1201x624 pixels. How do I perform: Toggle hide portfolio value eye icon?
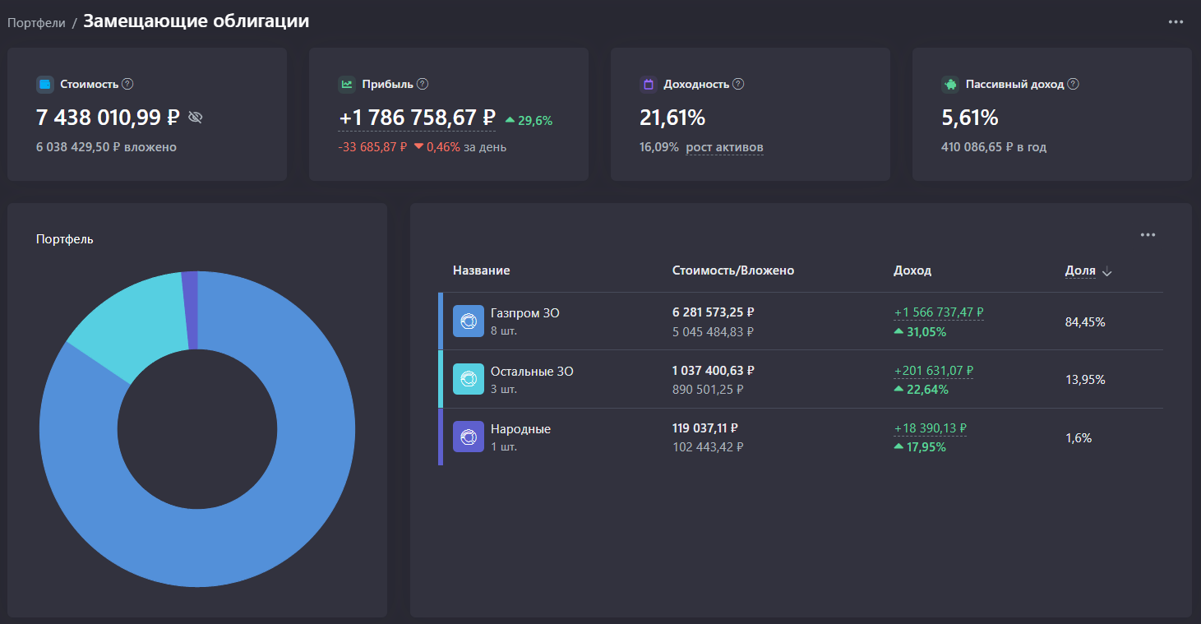coord(195,118)
